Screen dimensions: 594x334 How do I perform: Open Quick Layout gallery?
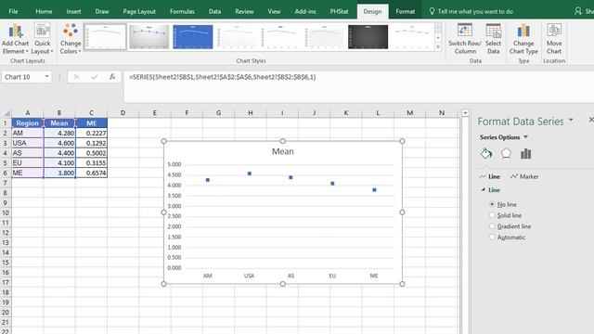(42, 39)
